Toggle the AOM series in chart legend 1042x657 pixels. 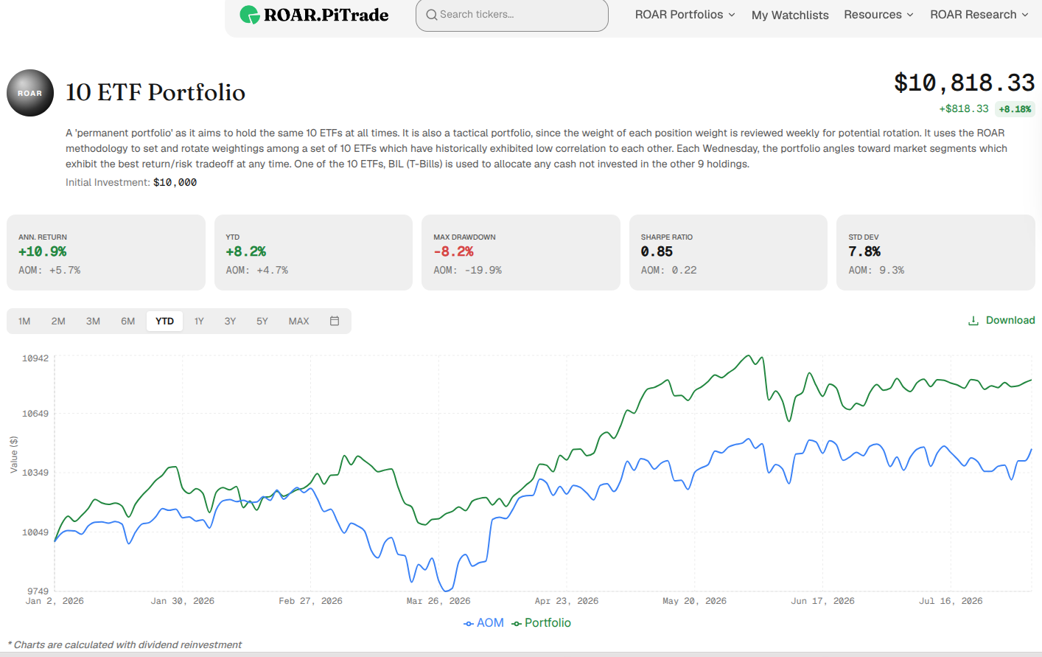click(x=483, y=623)
